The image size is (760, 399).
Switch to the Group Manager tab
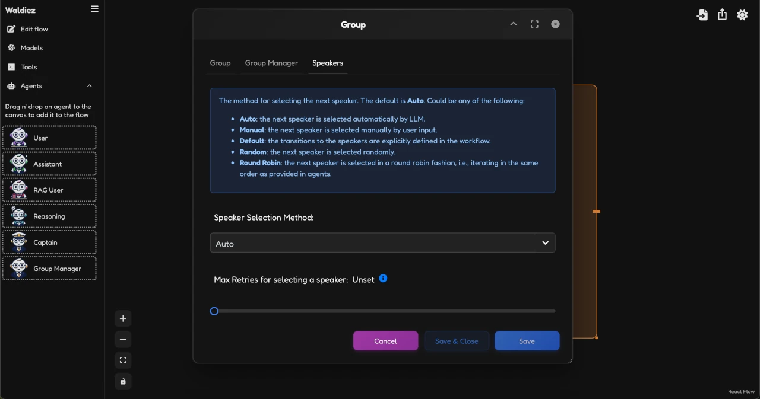tap(271, 63)
